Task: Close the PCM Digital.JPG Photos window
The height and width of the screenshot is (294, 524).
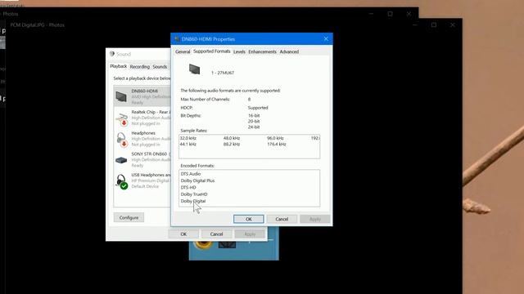Action: point(453,25)
